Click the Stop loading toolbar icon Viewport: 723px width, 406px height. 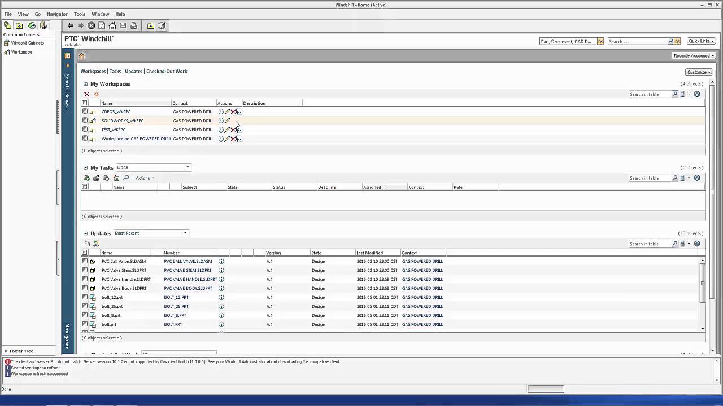click(x=91, y=25)
